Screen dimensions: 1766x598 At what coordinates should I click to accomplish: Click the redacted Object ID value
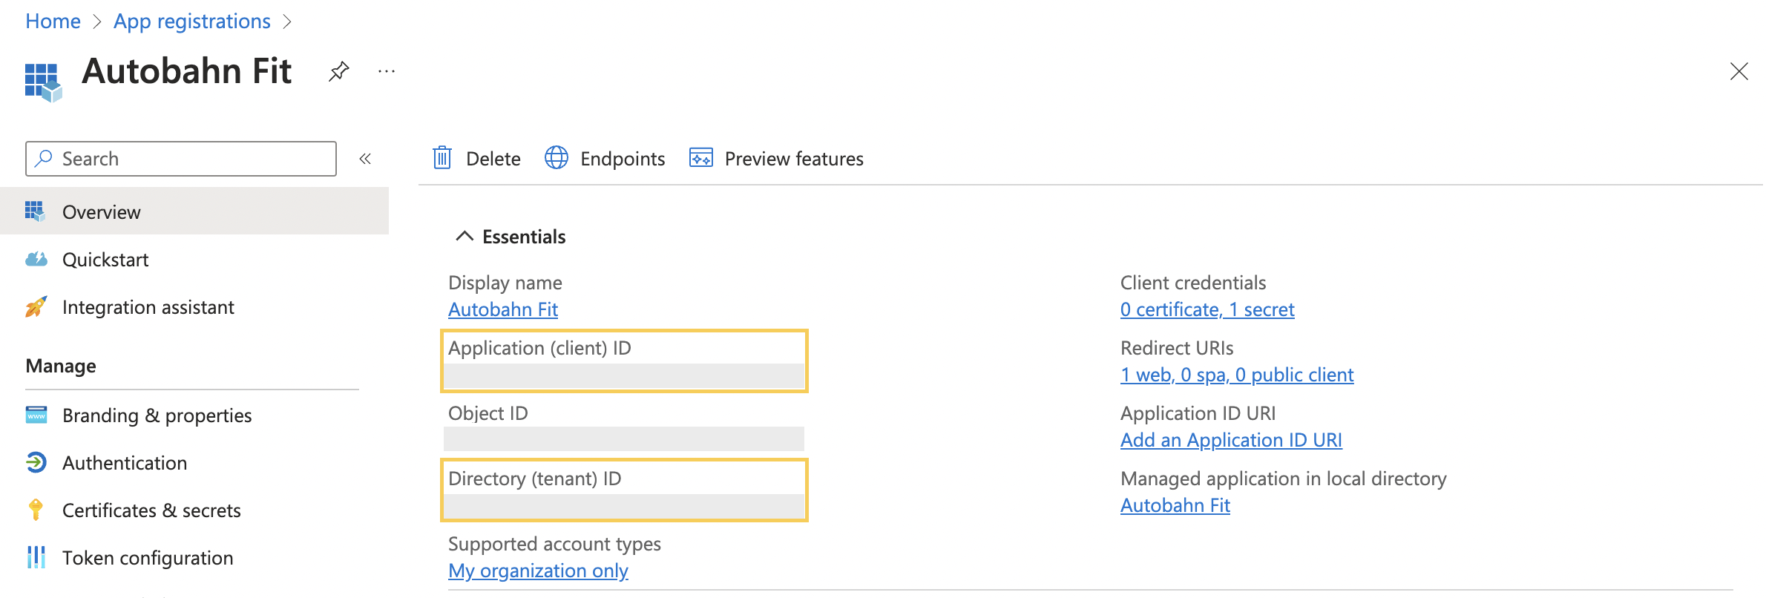[624, 438]
